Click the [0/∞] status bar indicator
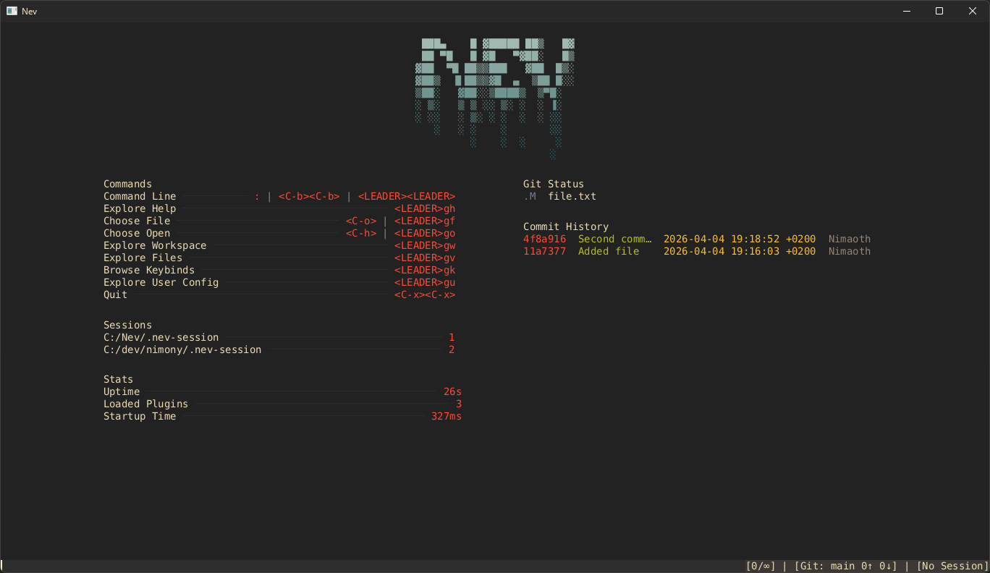 pos(761,566)
